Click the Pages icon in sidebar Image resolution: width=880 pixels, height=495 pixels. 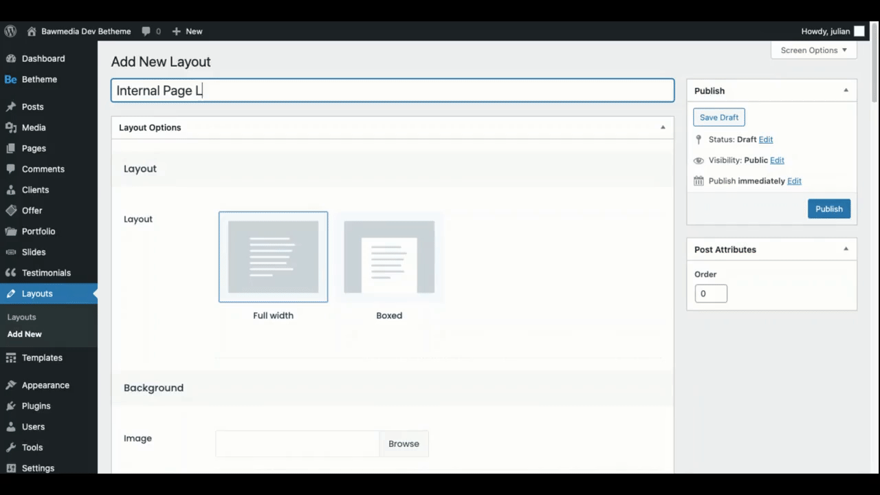tap(10, 148)
